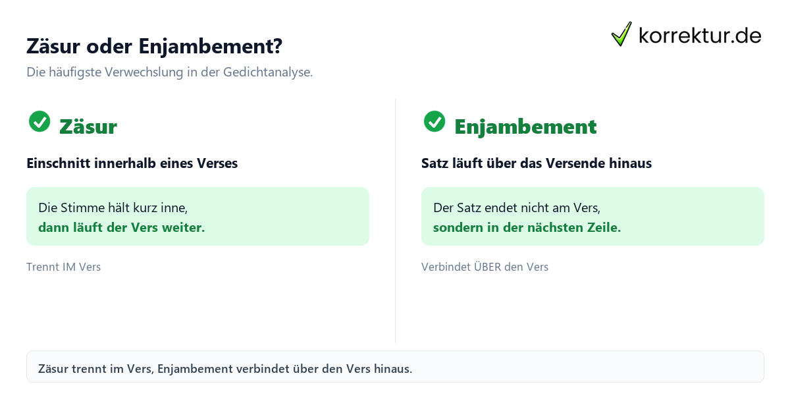Screen dimensions: 790x415
Task: Click the vertical divider between columns
Action: pos(395,221)
